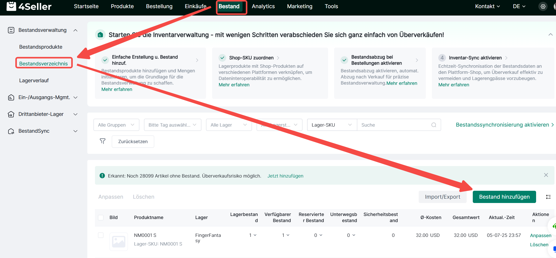Expand the Lager-SKU search type dropdown

(332, 125)
